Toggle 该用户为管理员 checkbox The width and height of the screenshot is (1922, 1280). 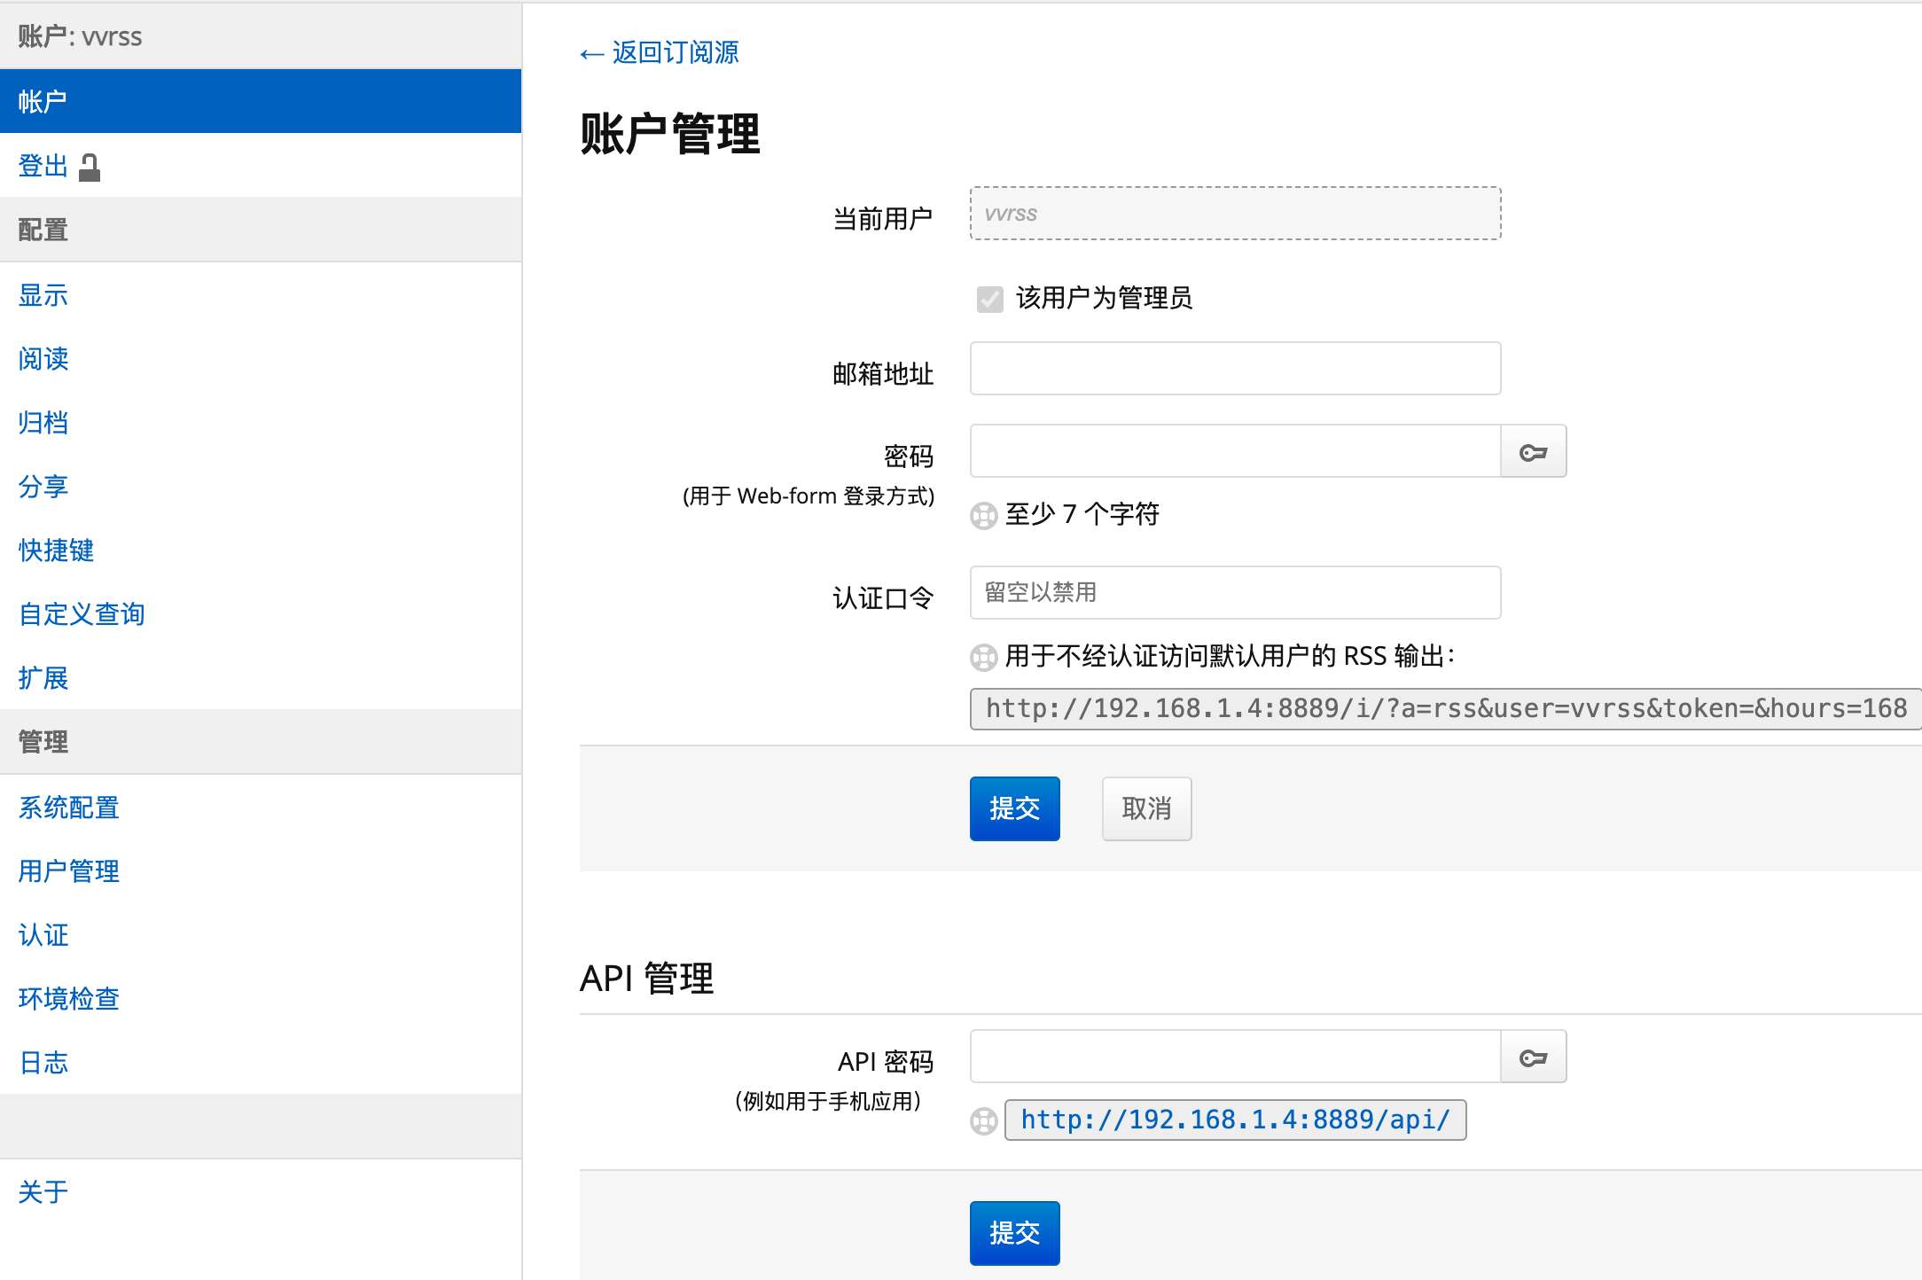pyautogui.click(x=989, y=299)
